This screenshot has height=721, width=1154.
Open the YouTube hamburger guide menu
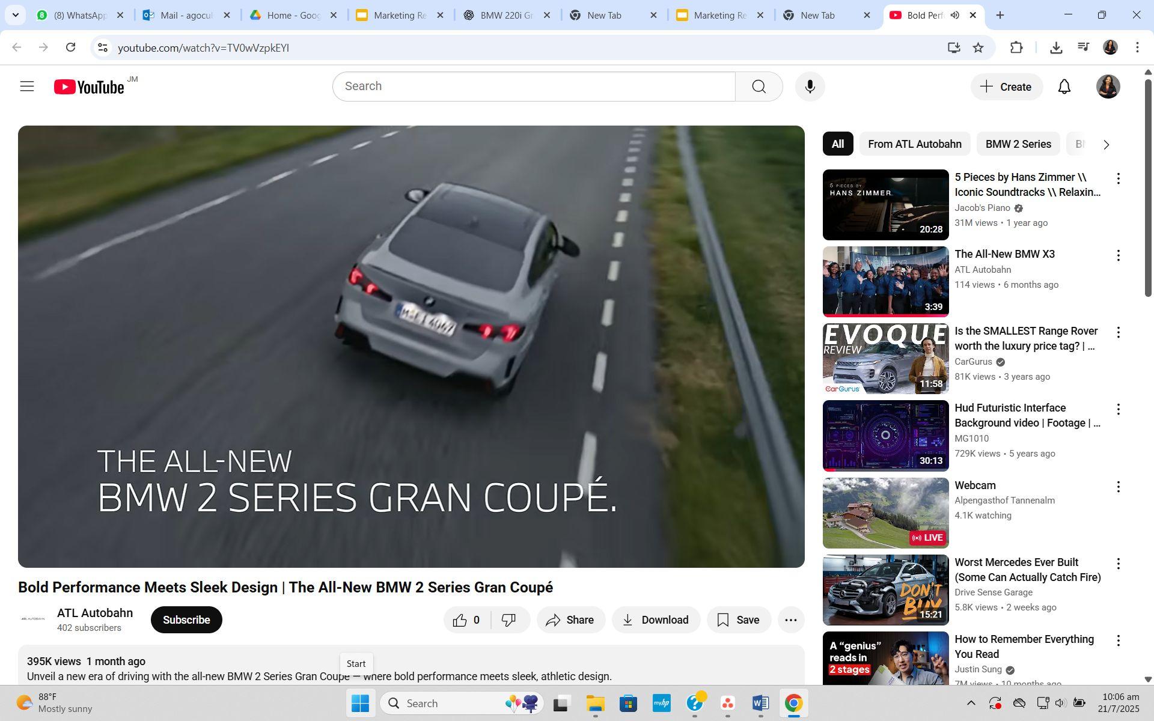pos(27,87)
